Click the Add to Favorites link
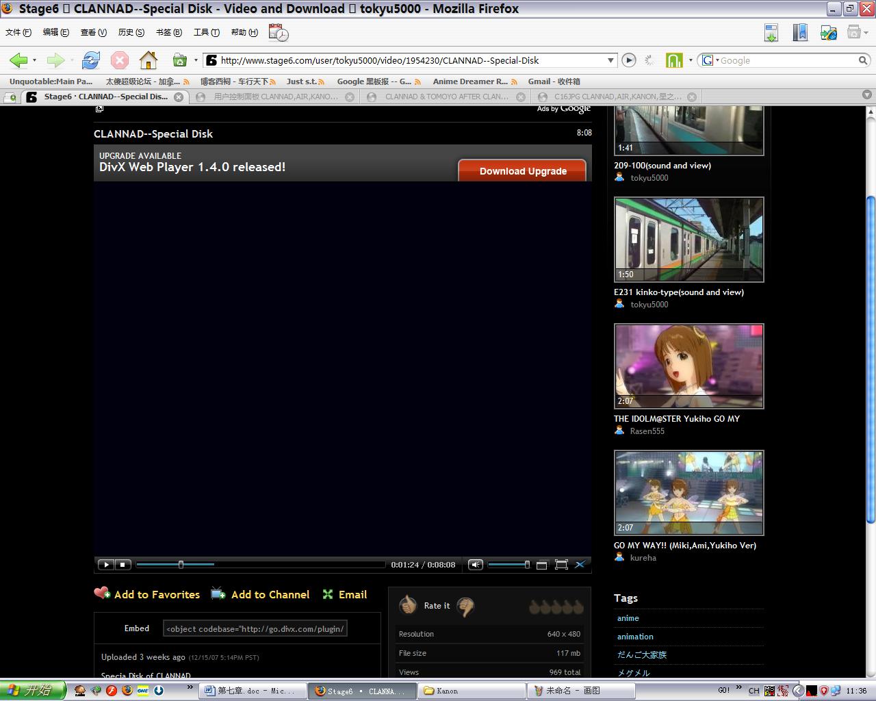The width and height of the screenshot is (876, 701). pyautogui.click(x=157, y=594)
